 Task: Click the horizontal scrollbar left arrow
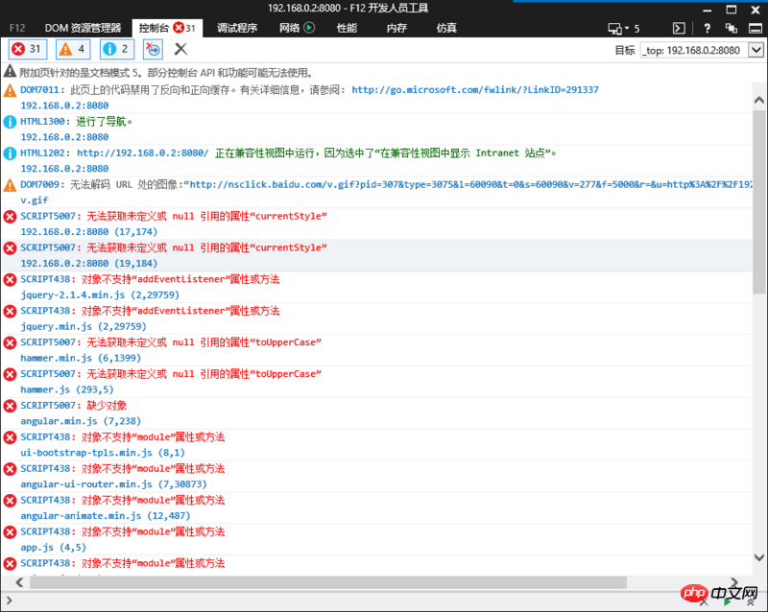19,582
